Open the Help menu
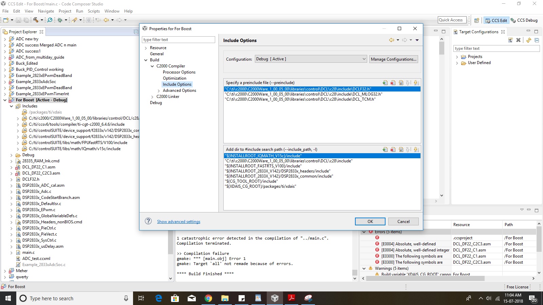This screenshot has width=543, height=305. pyautogui.click(x=128, y=11)
